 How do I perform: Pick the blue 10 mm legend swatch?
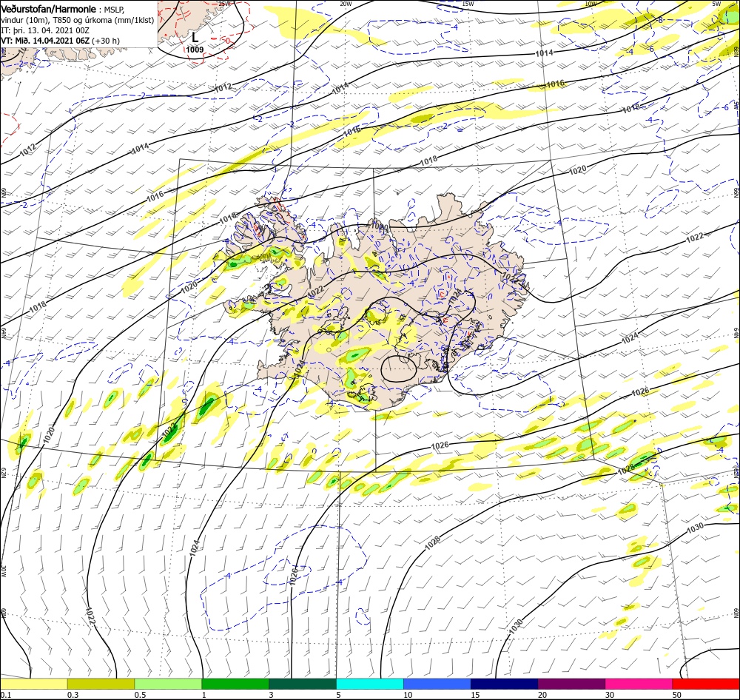(x=437, y=684)
